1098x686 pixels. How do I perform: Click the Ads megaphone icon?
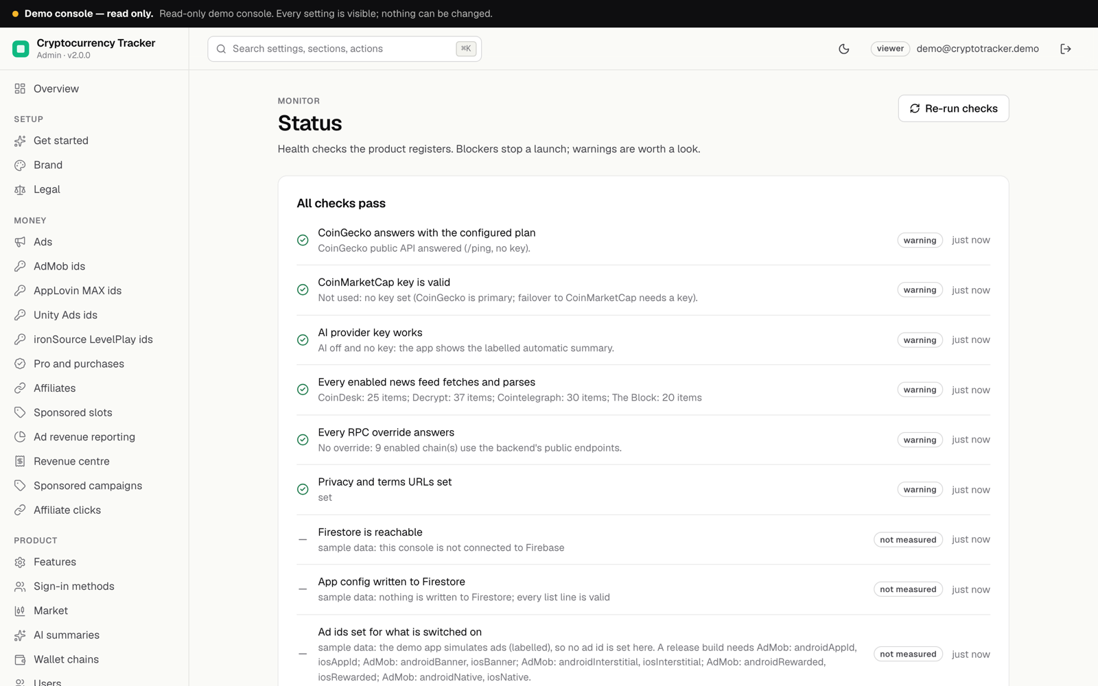(20, 242)
